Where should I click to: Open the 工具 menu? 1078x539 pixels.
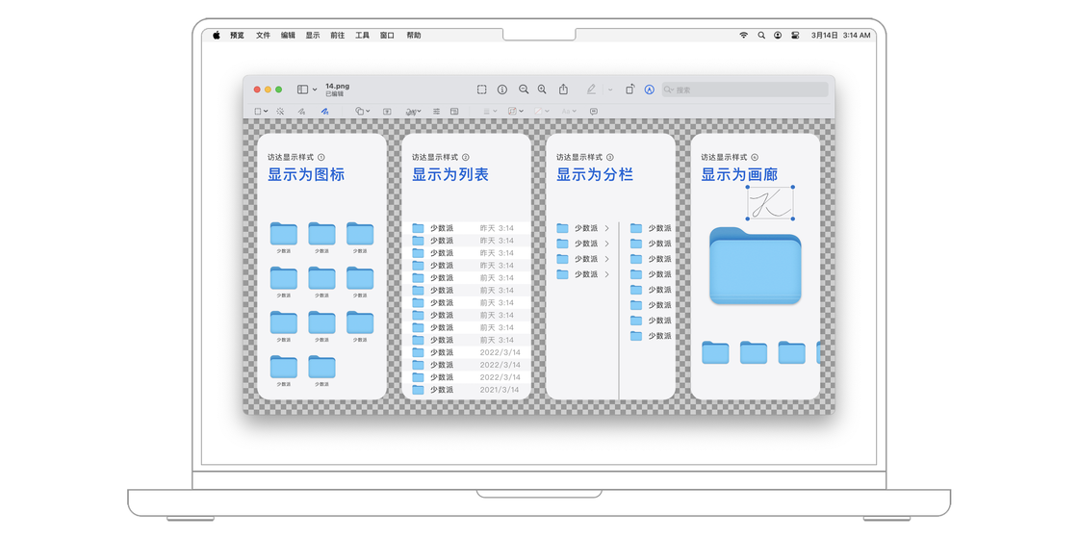point(362,35)
